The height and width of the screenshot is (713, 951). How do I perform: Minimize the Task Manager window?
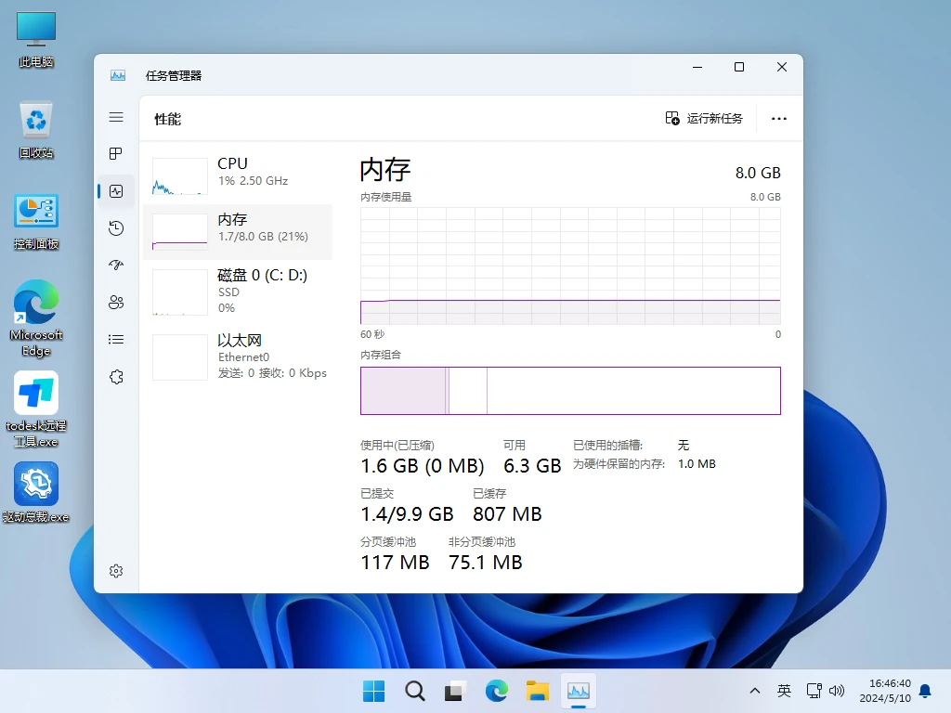697,67
